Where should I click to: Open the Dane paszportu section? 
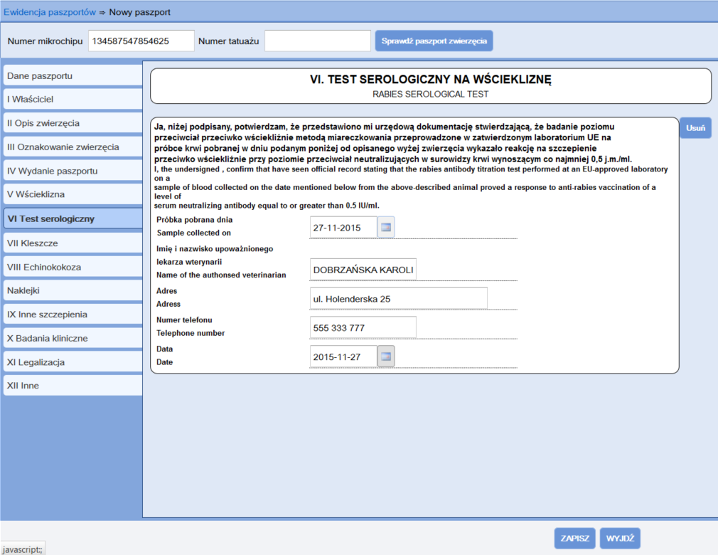pos(73,75)
